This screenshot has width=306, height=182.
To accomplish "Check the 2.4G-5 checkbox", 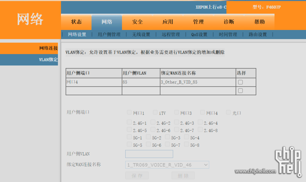I will pos(129,130).
